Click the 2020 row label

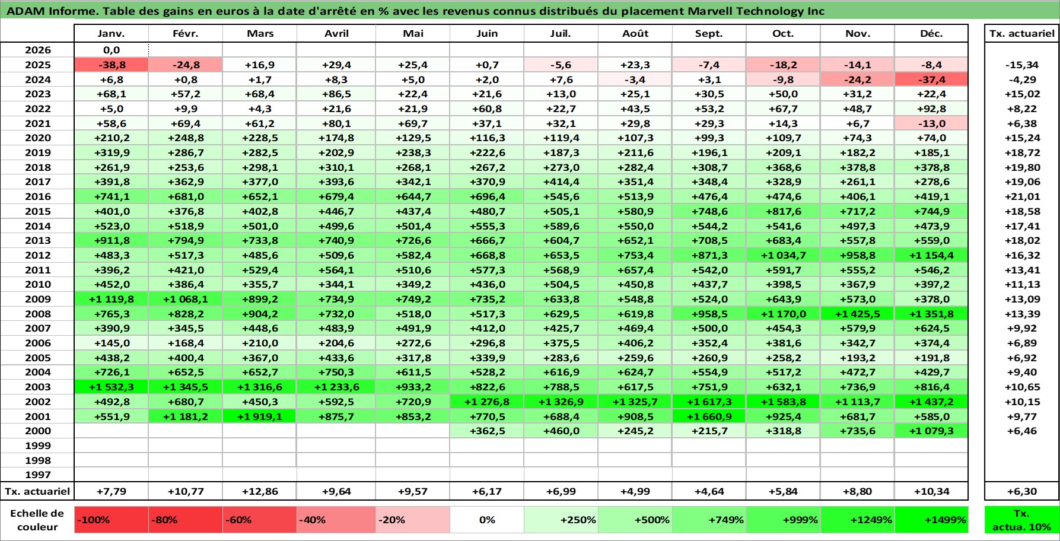[x=37, y=138]
